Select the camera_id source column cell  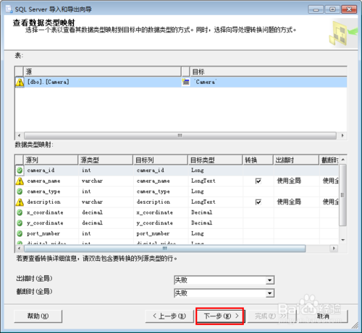click(51, 170)
